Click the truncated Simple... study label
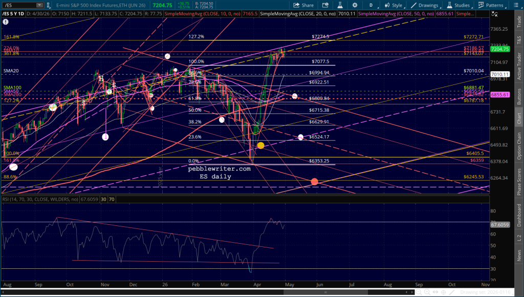The width and height of the screenshot is (524, 297). (465, 14)
